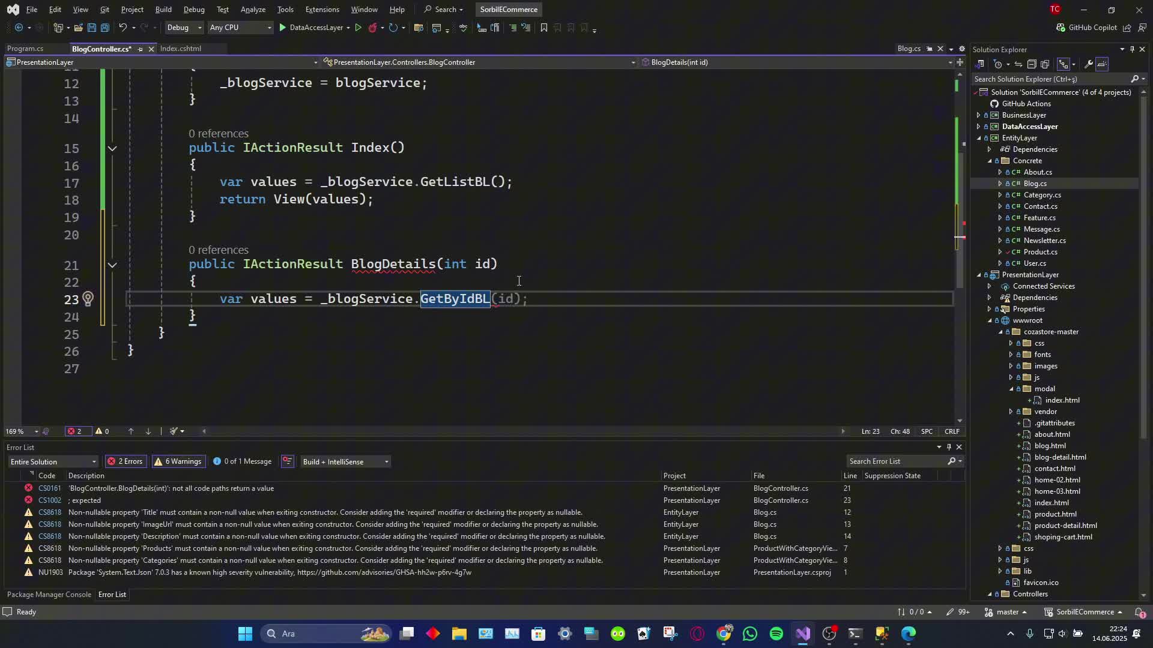Click the Description column header in Error List
The height and width of the screenshot is (648, 1153).
(86, 476)
